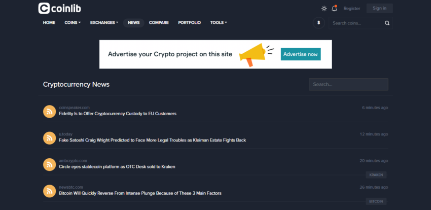
Task: Click the '6 minutes ago' timestamp
Action: pos(375,108)
